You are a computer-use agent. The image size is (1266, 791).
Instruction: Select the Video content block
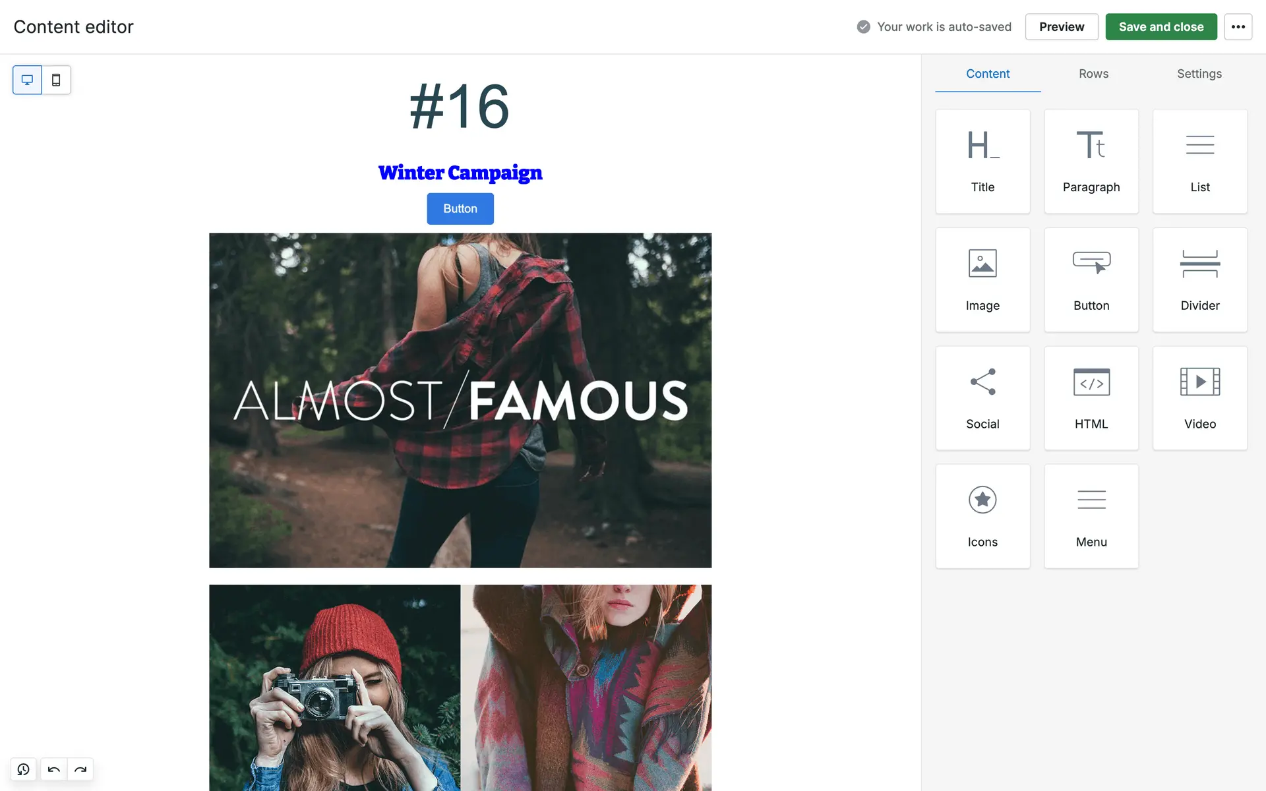(x=1199, y=398)
